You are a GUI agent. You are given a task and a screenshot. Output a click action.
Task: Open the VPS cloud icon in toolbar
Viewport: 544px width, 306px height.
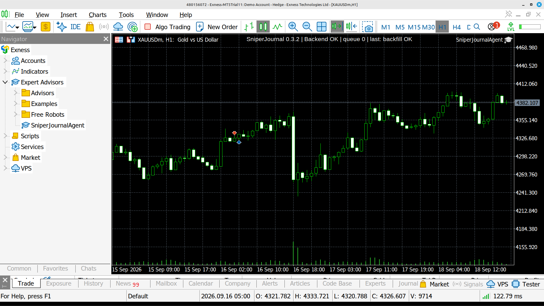click(x=118, y=27)
